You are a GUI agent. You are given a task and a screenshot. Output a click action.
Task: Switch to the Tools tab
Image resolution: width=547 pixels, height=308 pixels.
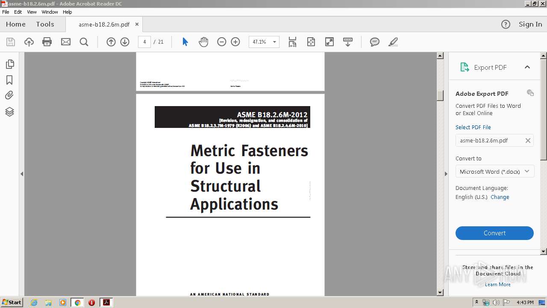click(45, 24)
